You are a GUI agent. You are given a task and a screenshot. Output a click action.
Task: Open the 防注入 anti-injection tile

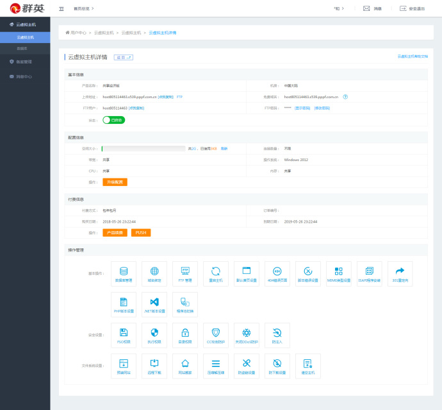tap(277, 336)
